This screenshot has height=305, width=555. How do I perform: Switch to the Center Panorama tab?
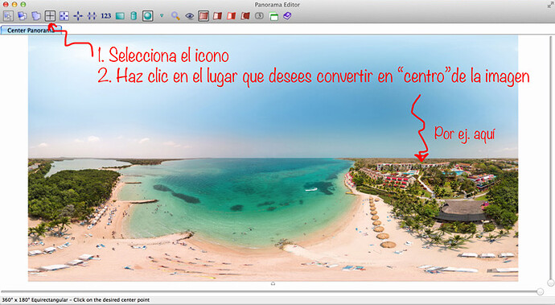(31, 30)
